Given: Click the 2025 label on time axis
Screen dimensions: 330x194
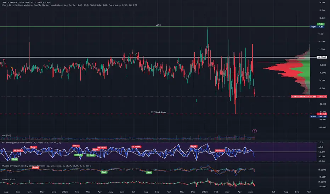Looking at the screenshot, I should coord(65,192).
